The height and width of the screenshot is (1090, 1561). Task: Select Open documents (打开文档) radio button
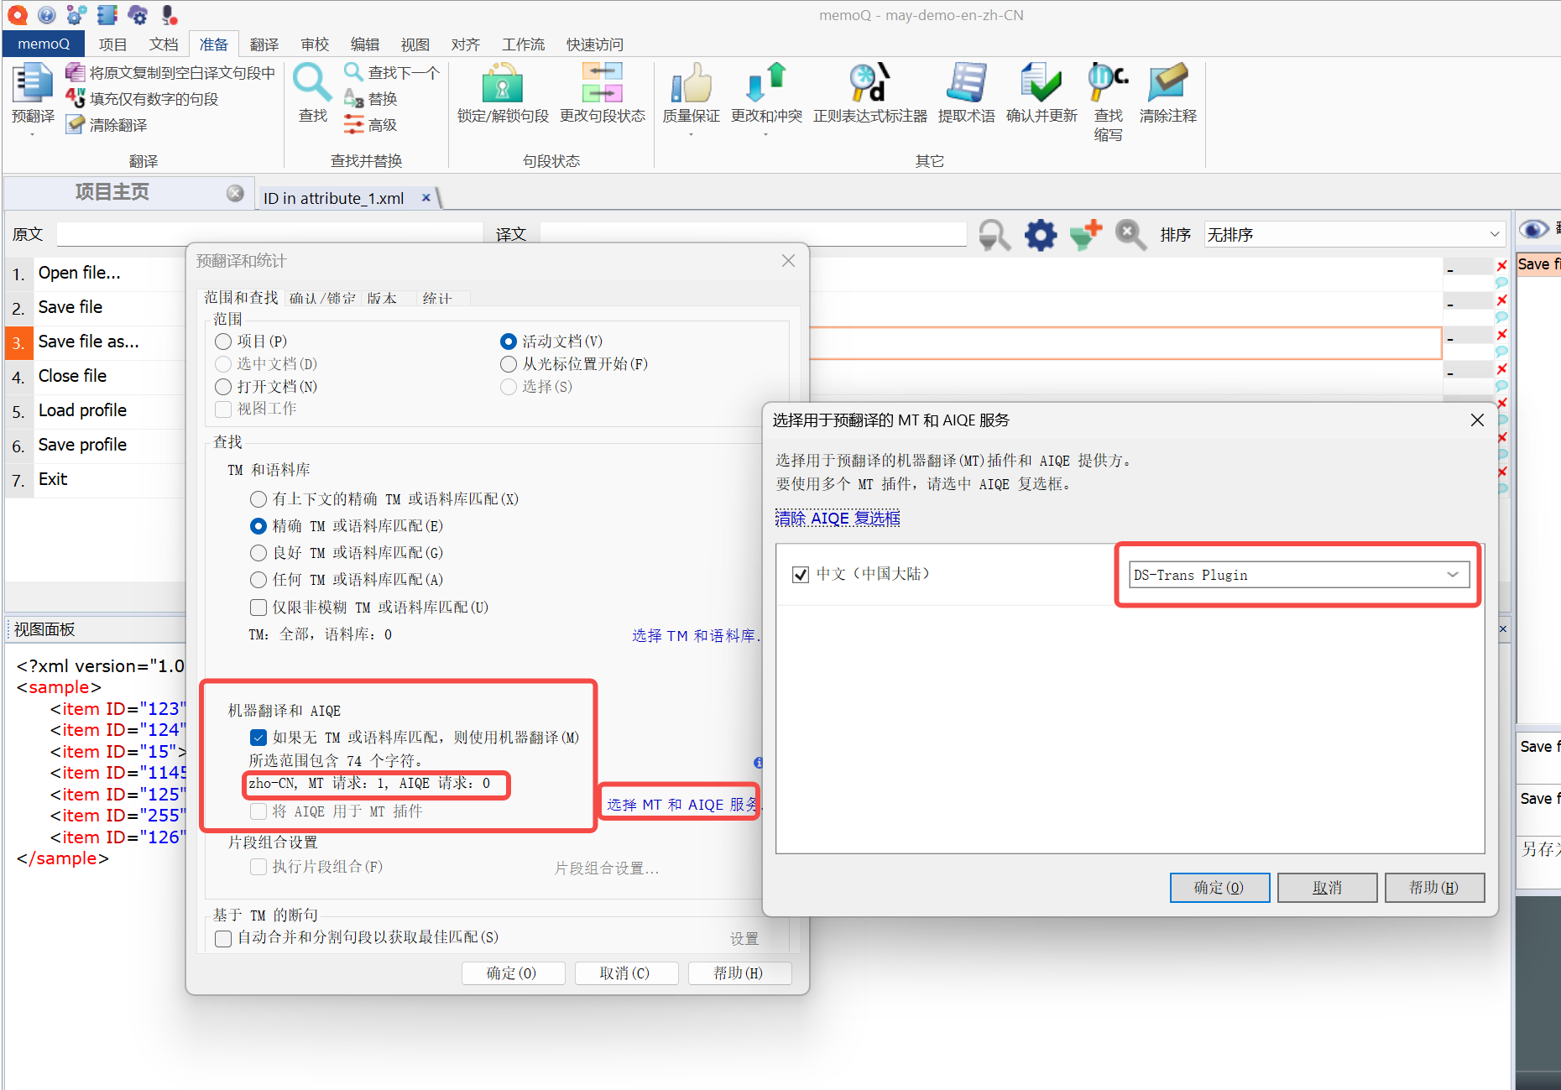coord(223,387)
